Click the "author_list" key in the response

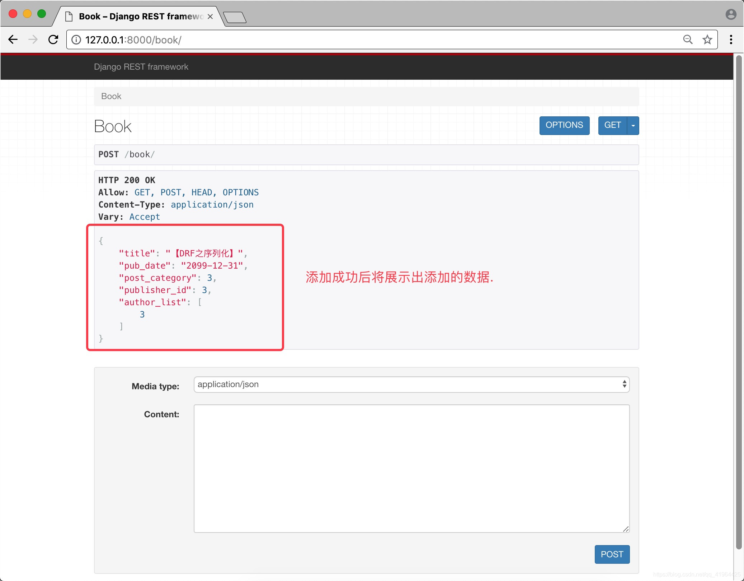click(152, 302)
